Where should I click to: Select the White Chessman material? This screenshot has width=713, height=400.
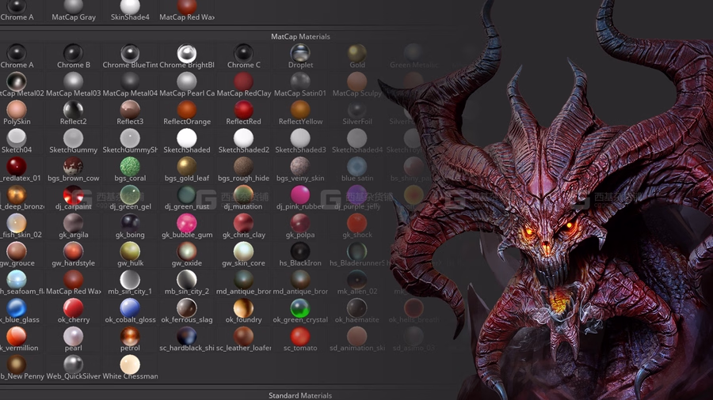(130, 368)
